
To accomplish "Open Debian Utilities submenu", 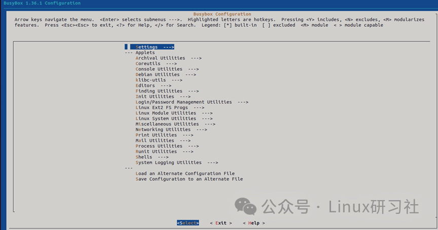I will point(166,75).
